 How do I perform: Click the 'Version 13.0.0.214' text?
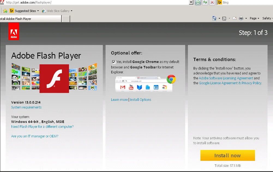click(26, 102)
